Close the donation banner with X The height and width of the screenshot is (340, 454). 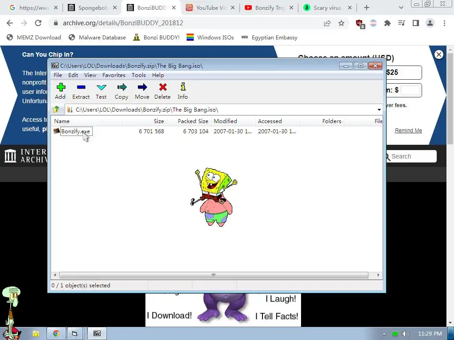click(439, 54)
